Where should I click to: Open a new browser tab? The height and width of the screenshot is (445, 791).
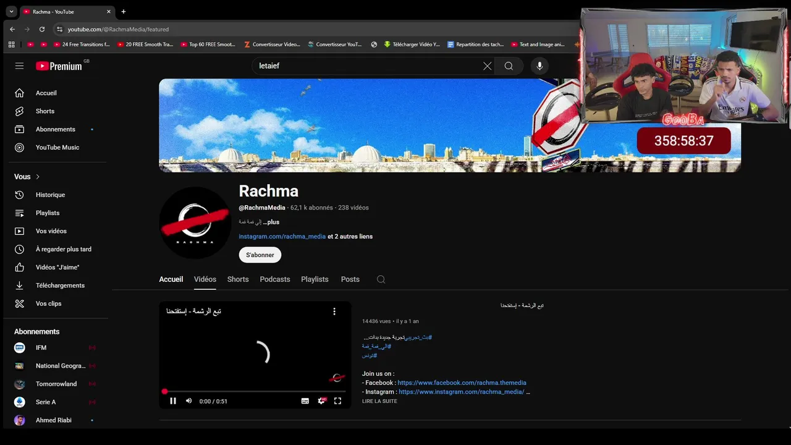[124, 12]
